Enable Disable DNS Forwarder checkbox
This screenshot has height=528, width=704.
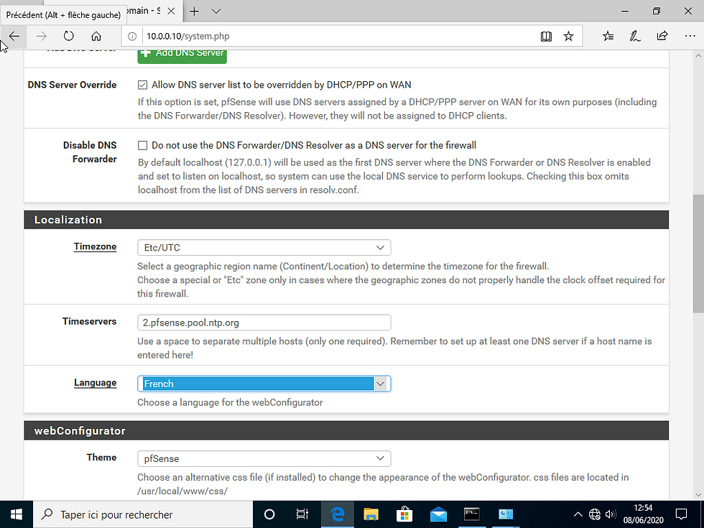point(142,145)
